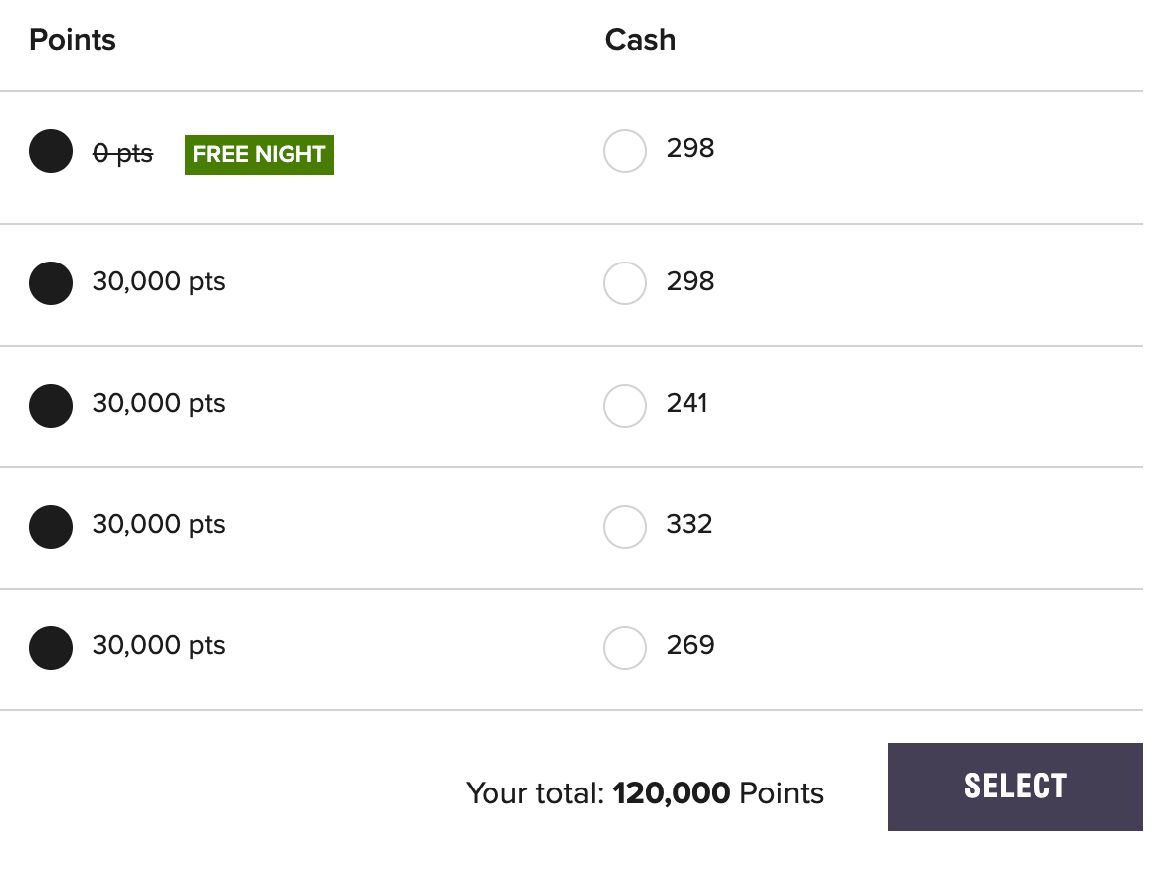Select the points radio button beside FREE NIGHT
Screen dimensions: 1173x875
[x=51, y=151]
